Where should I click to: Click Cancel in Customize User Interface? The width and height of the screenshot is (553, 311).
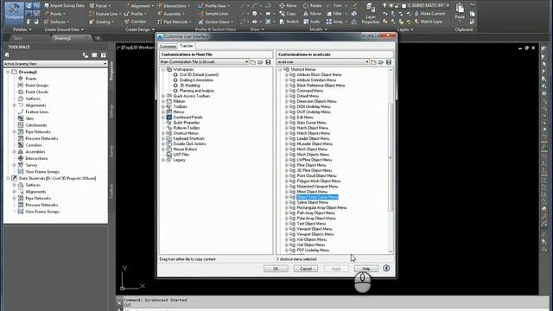point(306,269)
